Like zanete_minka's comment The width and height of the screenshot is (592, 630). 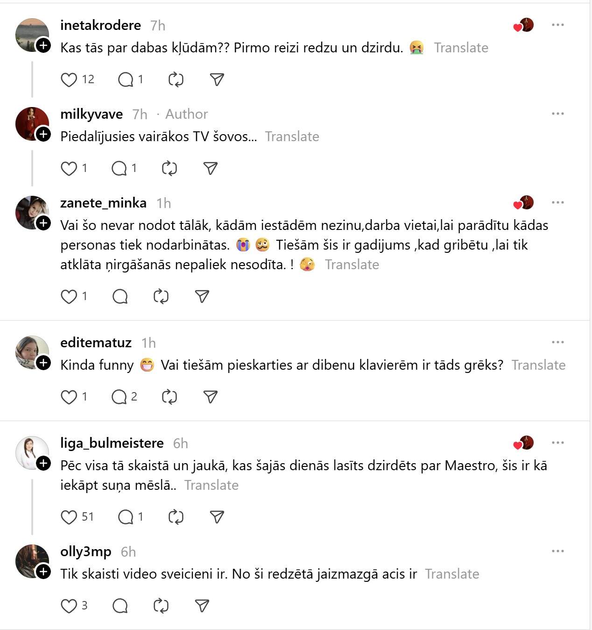pyautogui.click(x=69, y=297)
